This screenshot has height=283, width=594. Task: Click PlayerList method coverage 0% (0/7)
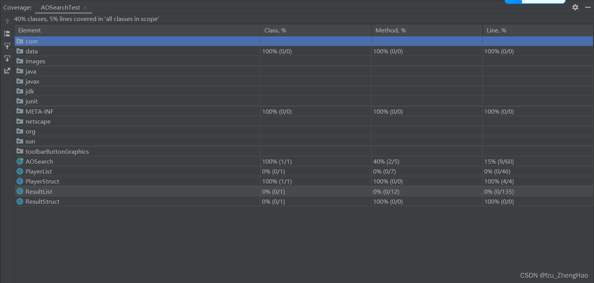pyautogui.click(x=385, y=172)
